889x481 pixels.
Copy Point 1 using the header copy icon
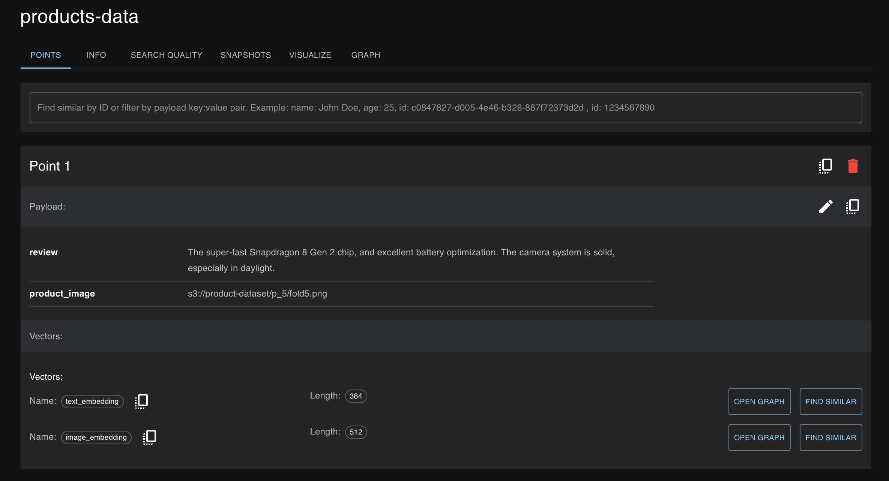(x=825, y=166)
